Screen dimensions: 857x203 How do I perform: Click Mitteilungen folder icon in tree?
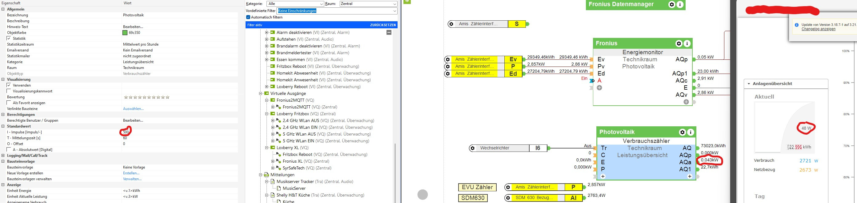[266, 175]
